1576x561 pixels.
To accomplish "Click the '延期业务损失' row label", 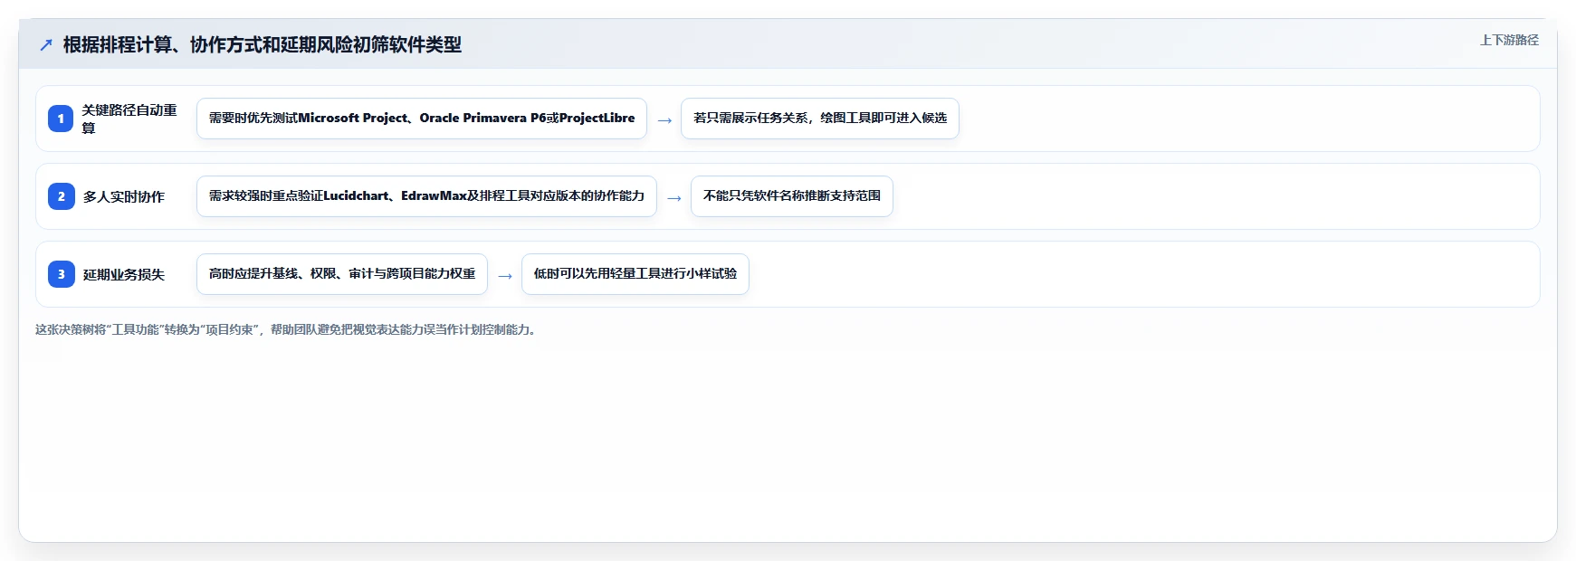I will click(124, 274).
